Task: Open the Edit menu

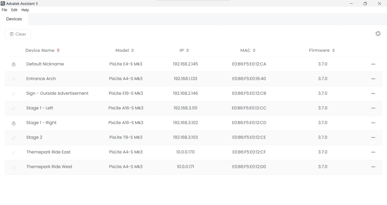Action: 14,10
